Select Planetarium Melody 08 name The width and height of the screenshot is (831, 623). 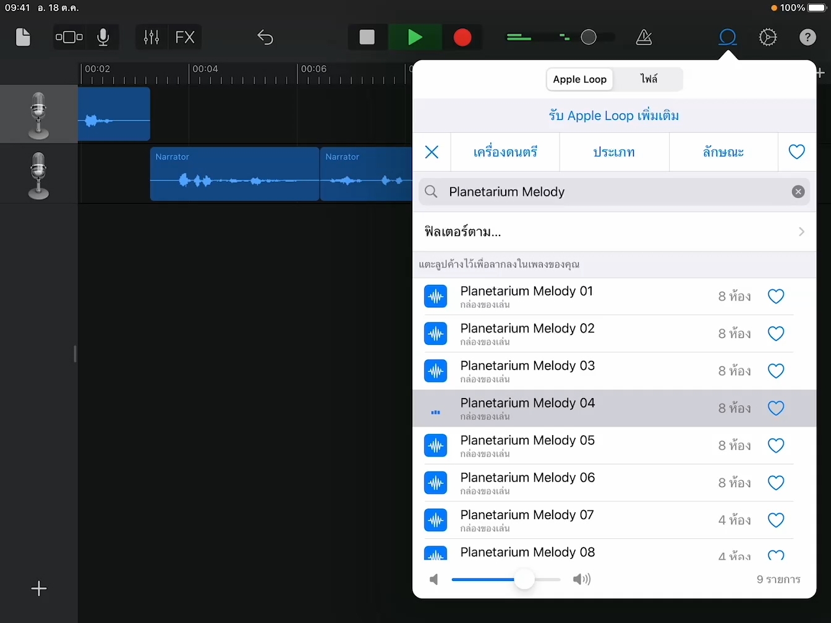[527, 552]
